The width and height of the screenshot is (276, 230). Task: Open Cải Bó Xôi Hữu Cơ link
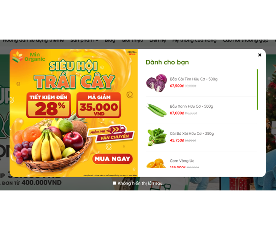coord(192,133)
